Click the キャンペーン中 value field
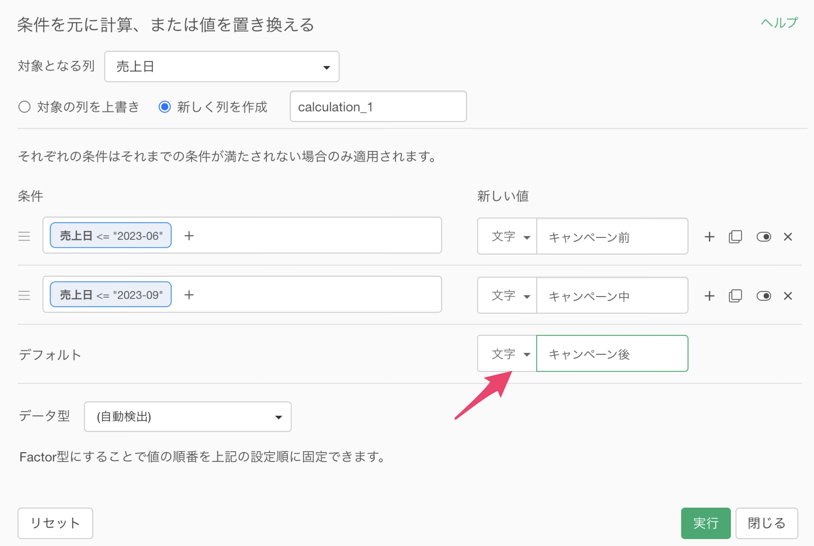Screen dimensions: 814x546 (x=612, y=296)
